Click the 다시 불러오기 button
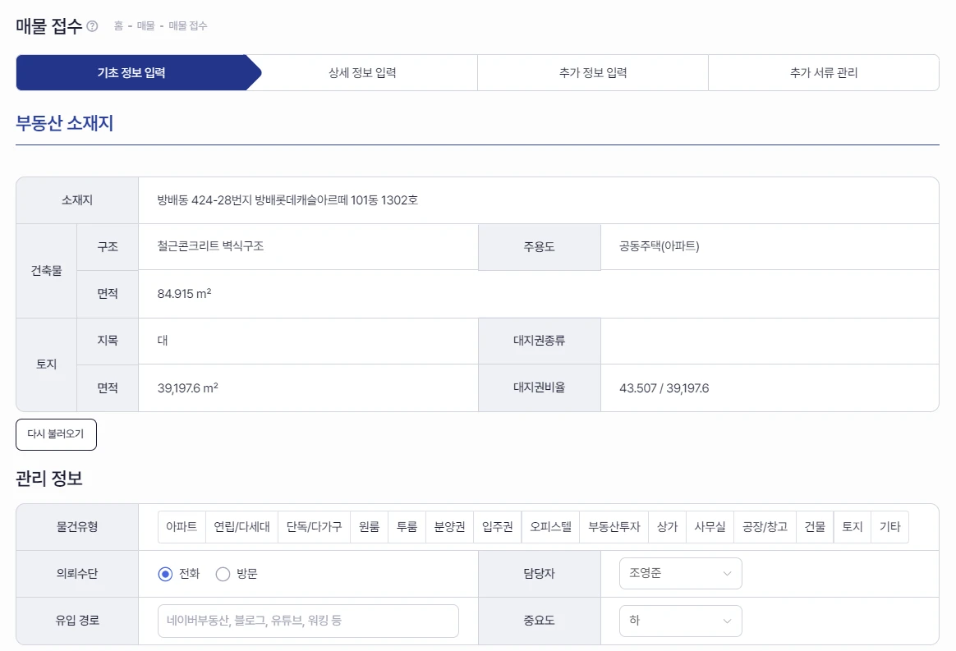 point(56,434)
